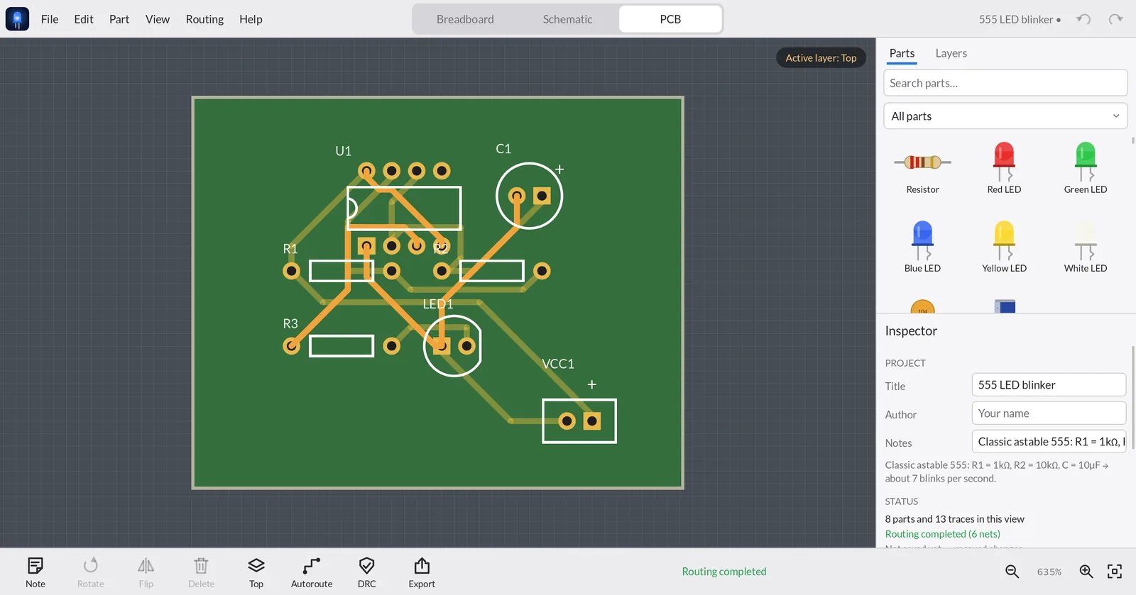The image size is (1136, 595).
Task: Click the Author name field
Action: [1049, 413]
